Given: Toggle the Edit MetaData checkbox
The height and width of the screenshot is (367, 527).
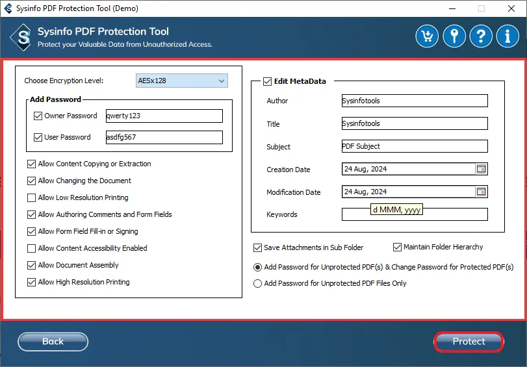Looking at the screenshot, I should (267, 81).
